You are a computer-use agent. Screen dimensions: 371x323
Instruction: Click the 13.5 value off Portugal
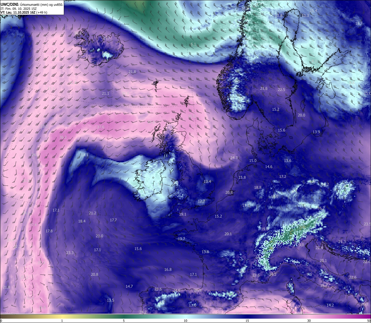[110, 300]
